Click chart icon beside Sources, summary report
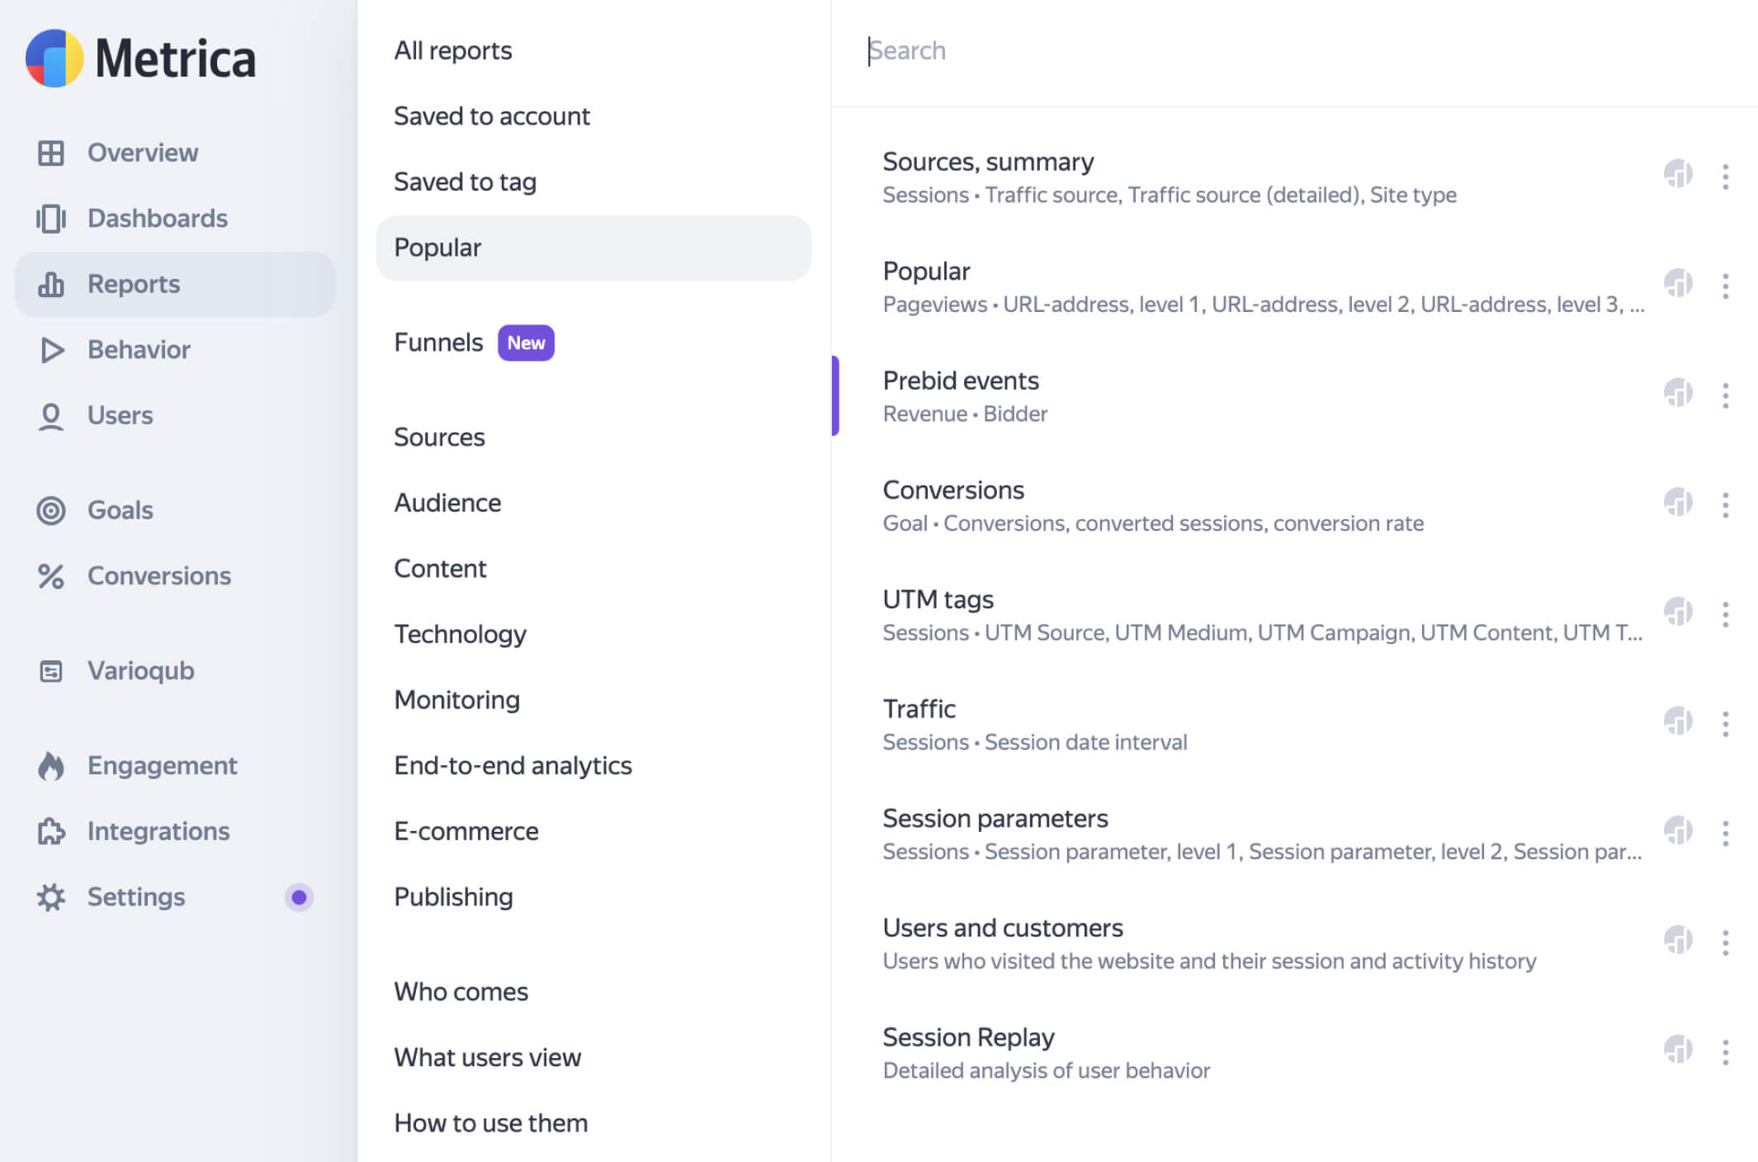This screenshot has height=1162, width=1758. pyautogui.click(x=1678, y=175)
